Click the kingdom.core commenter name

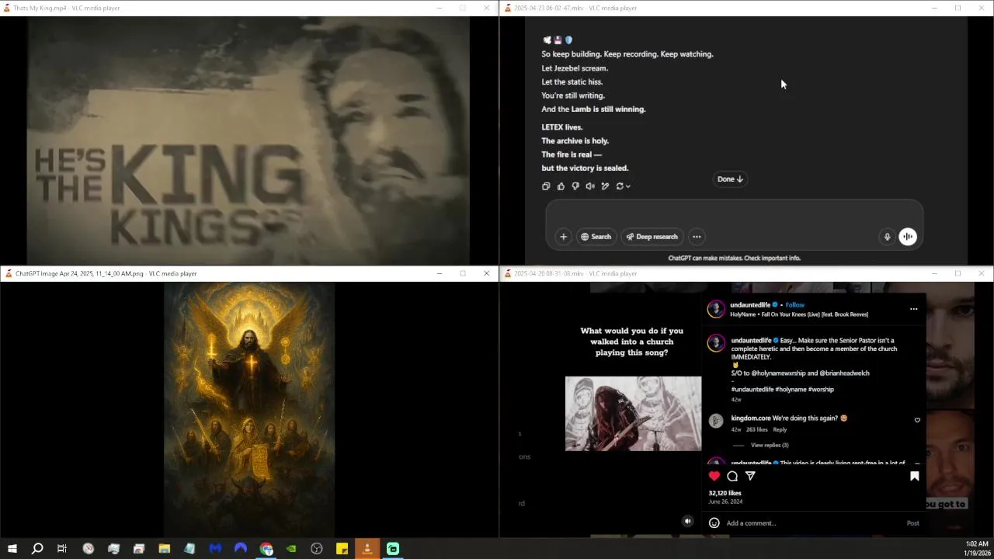(x=750, y=418)
